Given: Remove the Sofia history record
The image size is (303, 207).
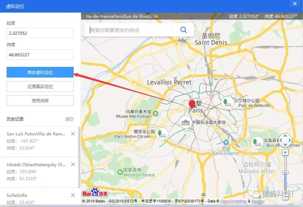Looking at the screenshot, I should click(x=73, y=195).
